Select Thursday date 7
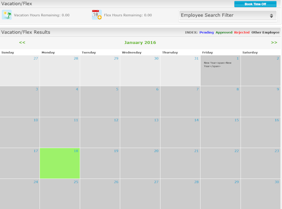282x209 pixels. pyautogui.click(x=180, y=101)
